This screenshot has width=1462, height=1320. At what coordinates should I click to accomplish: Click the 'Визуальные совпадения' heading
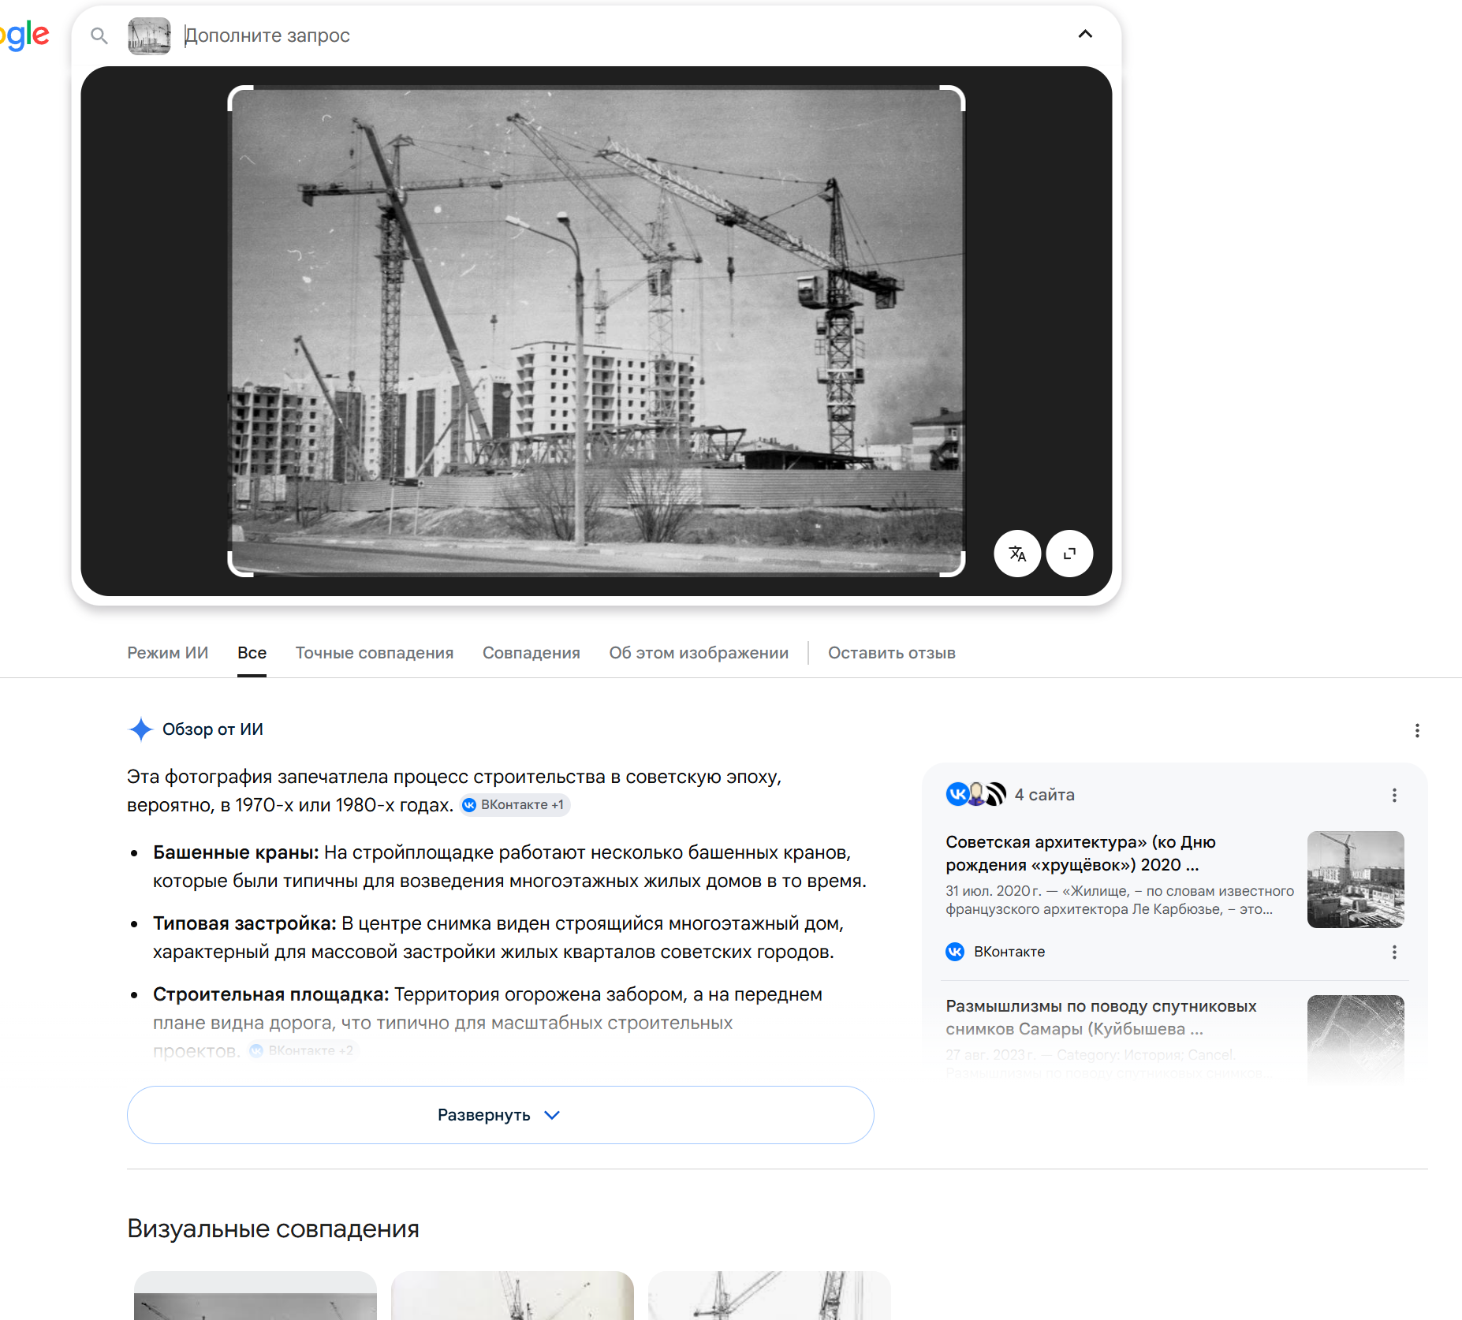click(x=273, y=1229)
